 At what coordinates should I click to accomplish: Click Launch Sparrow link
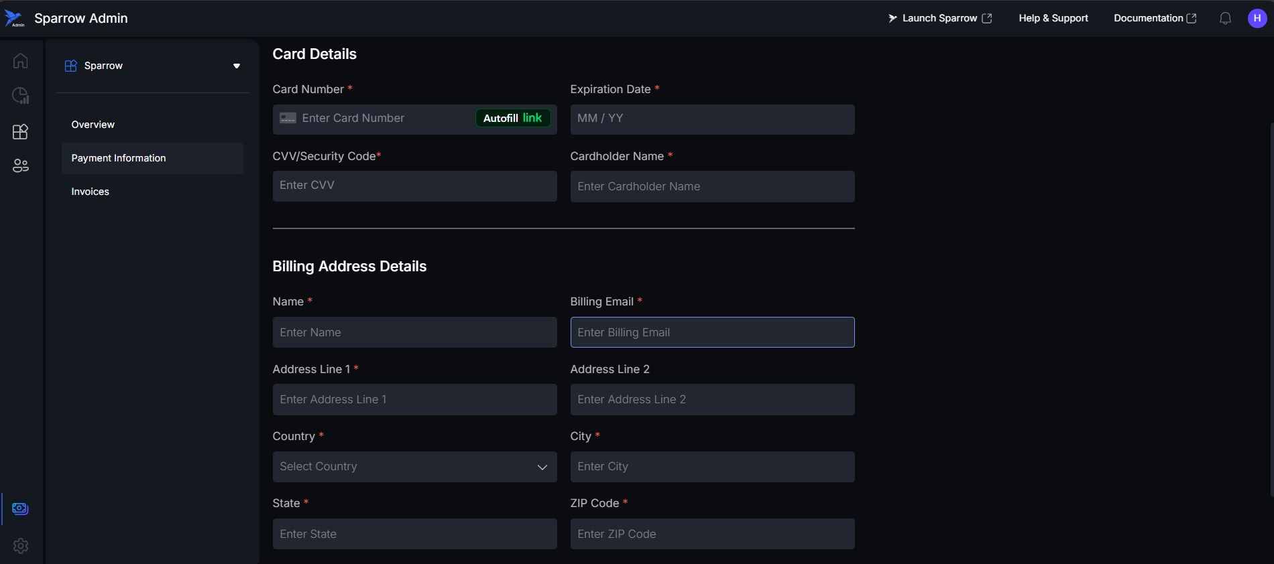coord(939,19)
